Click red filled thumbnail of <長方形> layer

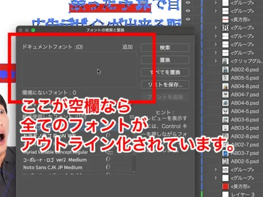225,186
